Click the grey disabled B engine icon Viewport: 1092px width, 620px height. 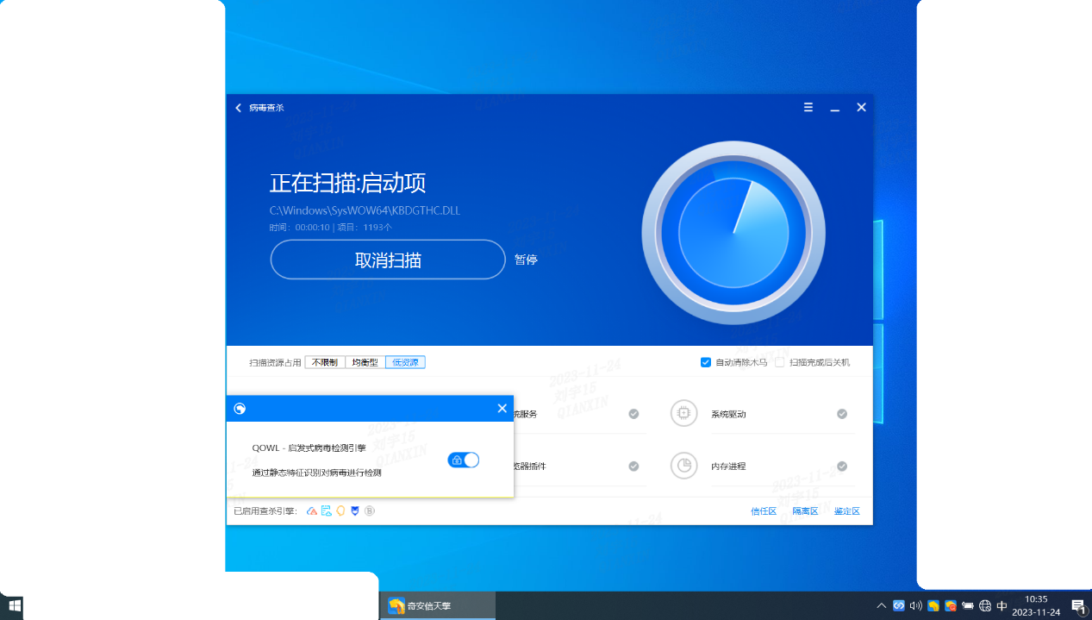370,511
